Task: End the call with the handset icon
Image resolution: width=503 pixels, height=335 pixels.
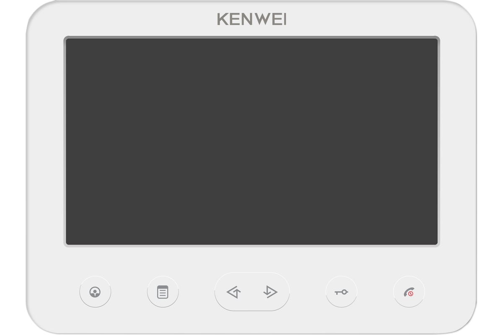Action: [409, 292]
